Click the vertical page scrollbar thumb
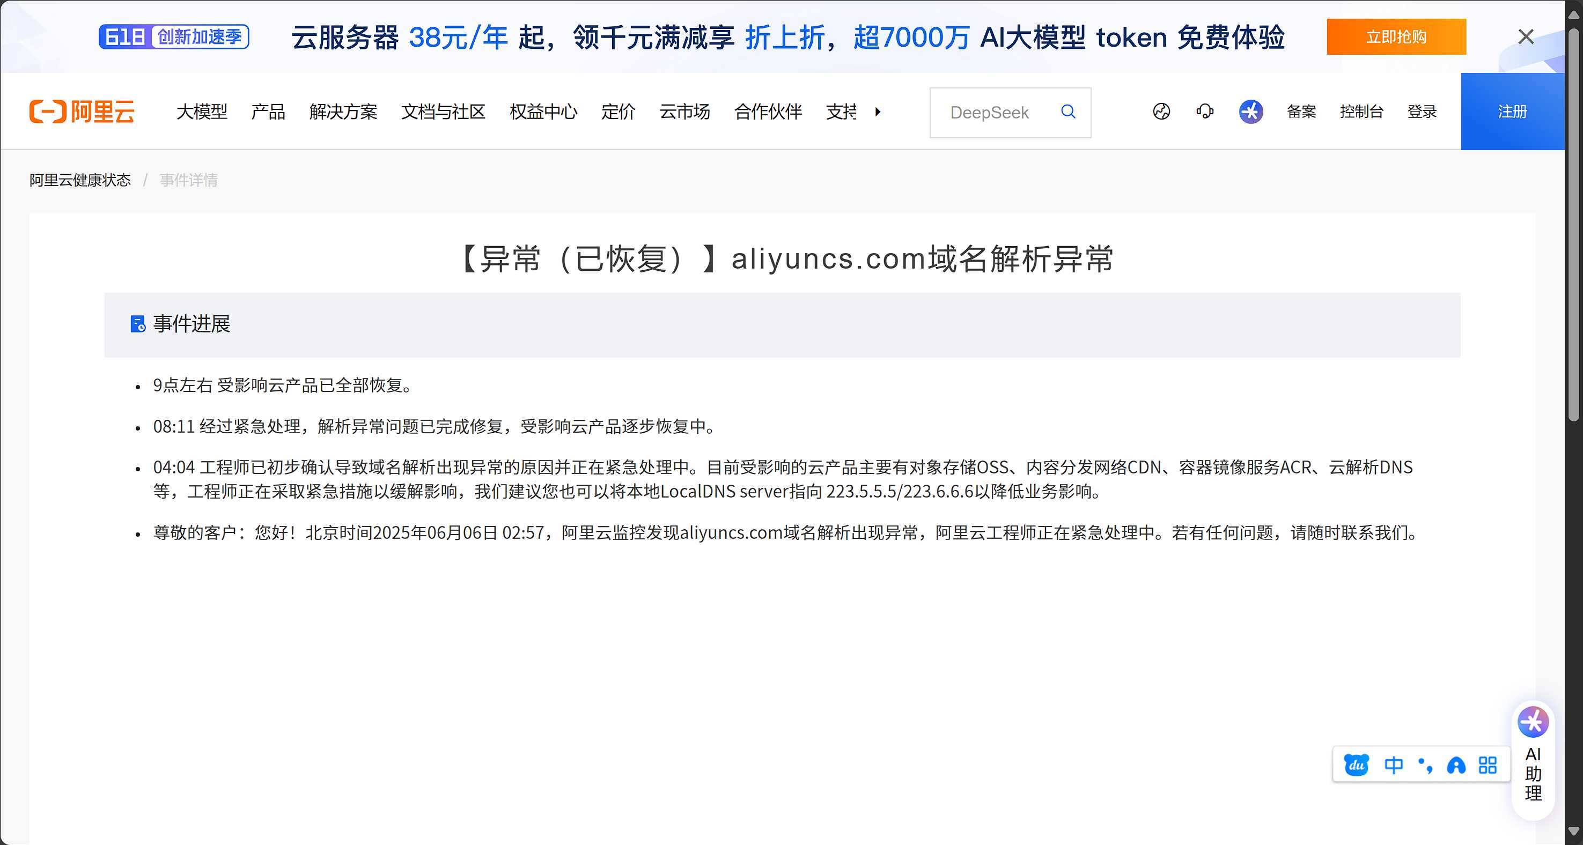 click(1573, 224)
